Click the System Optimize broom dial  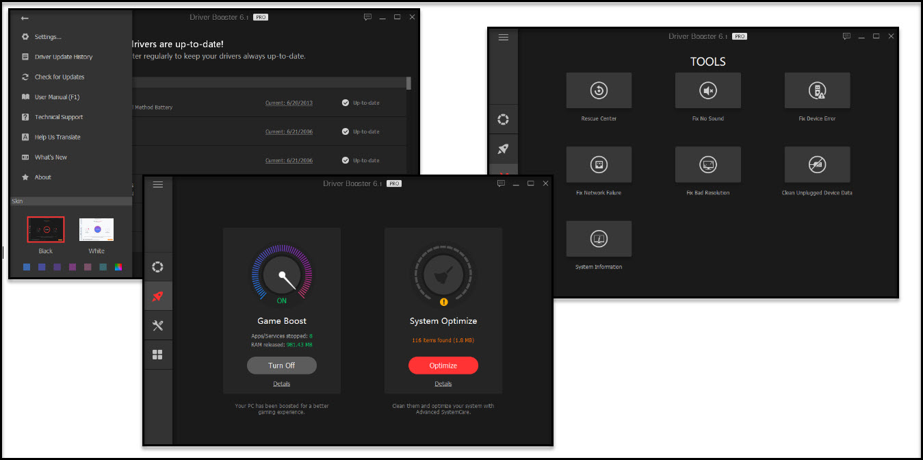(x=443, y=275)
